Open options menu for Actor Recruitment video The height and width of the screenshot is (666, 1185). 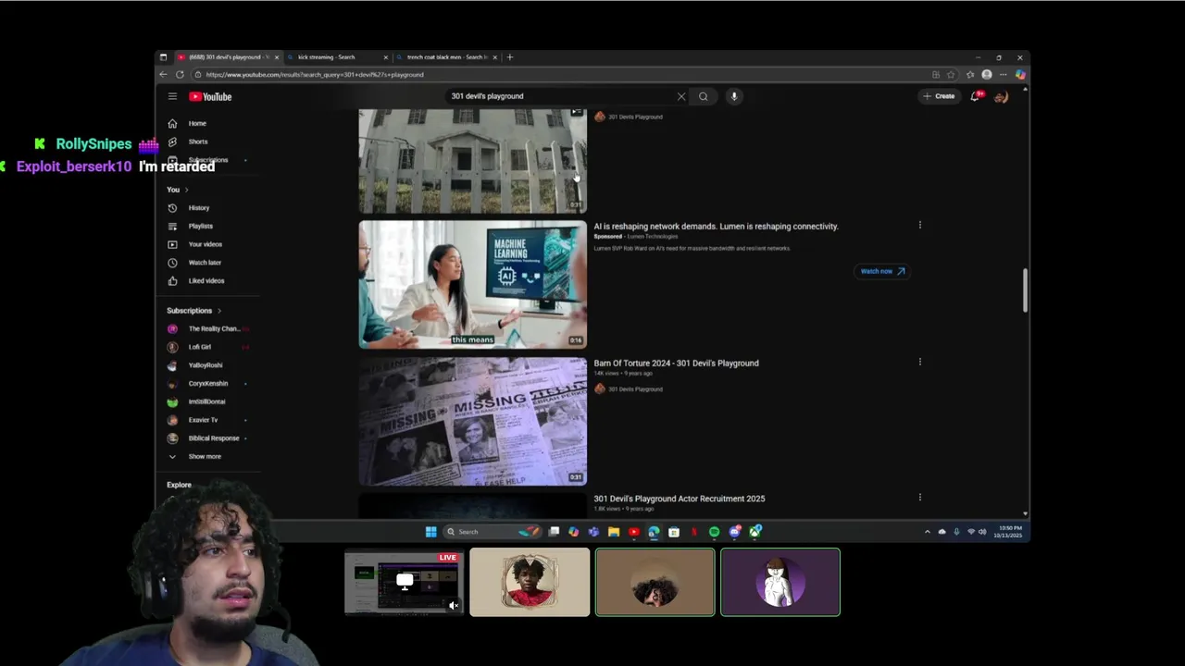pos(919,497)
